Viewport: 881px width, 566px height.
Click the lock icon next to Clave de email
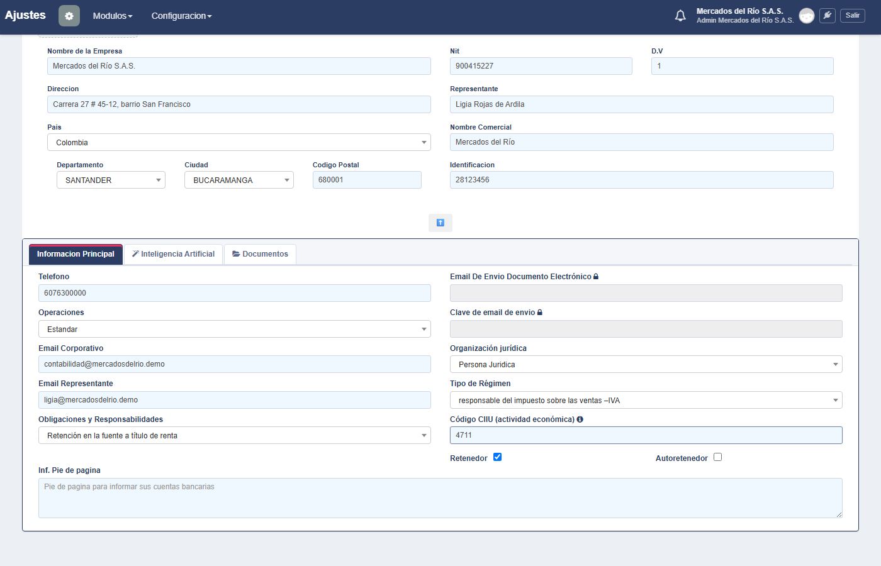coord(540,313)
